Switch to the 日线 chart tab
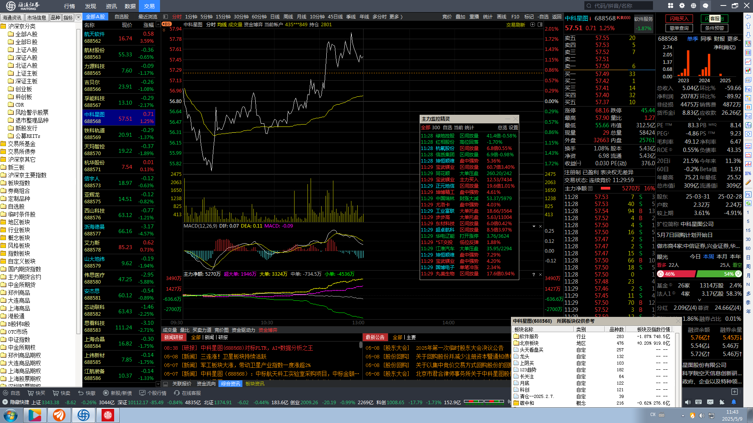Screen dimensions: 753x423 [x=275, y=17]
